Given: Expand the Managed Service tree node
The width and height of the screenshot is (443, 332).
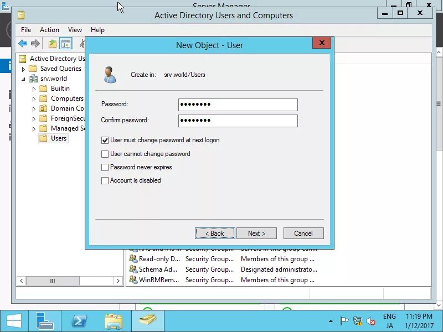Looking at the screenshot, I should (x=34, y=129).
